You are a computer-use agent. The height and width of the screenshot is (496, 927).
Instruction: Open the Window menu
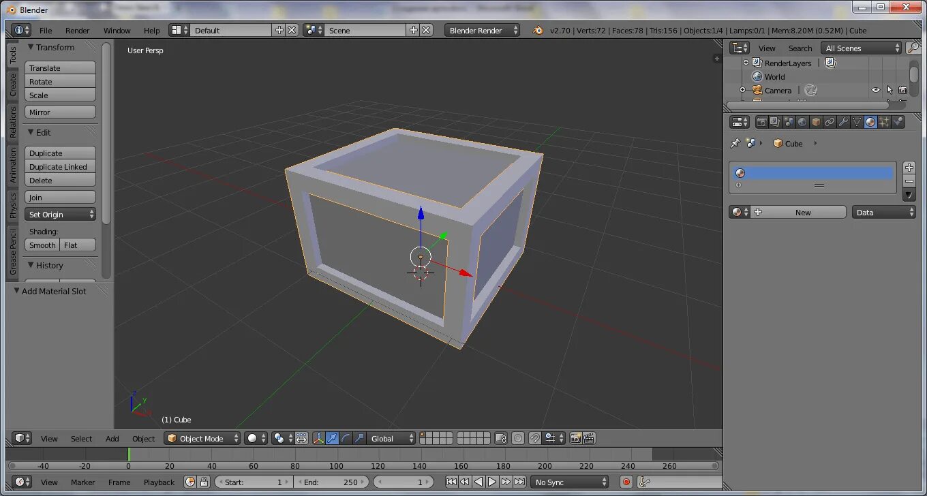pyautogui.click(x=117, y=30)
